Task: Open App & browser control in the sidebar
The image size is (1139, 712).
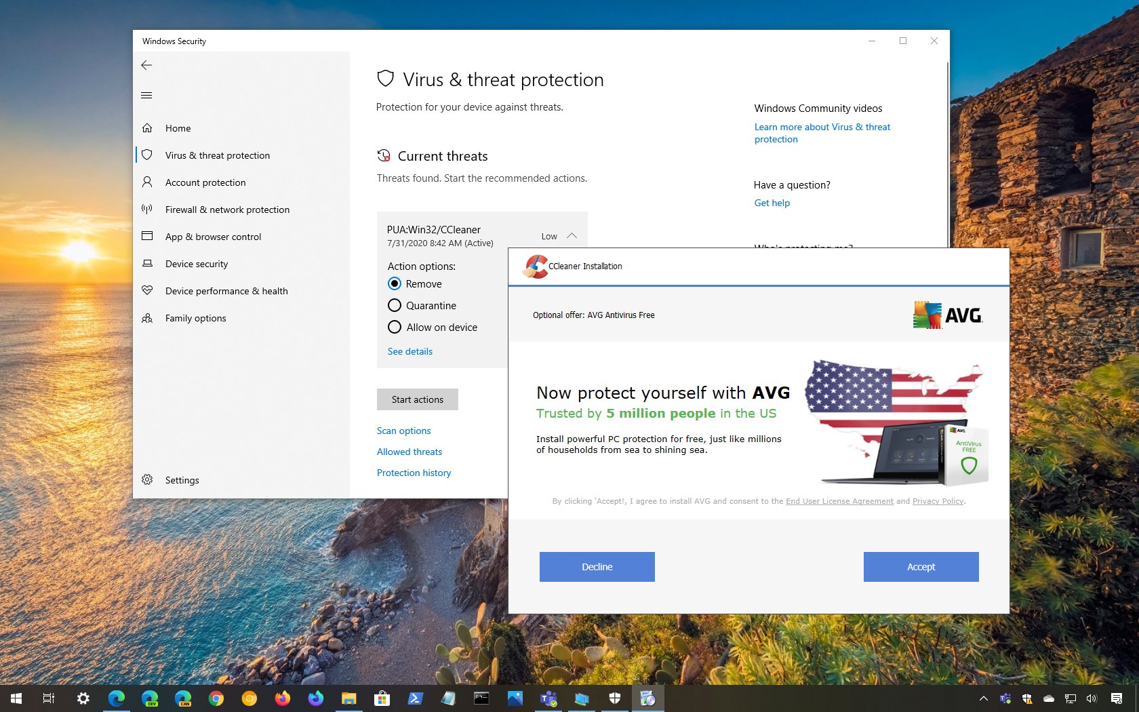Action: [x=213, y=236]
